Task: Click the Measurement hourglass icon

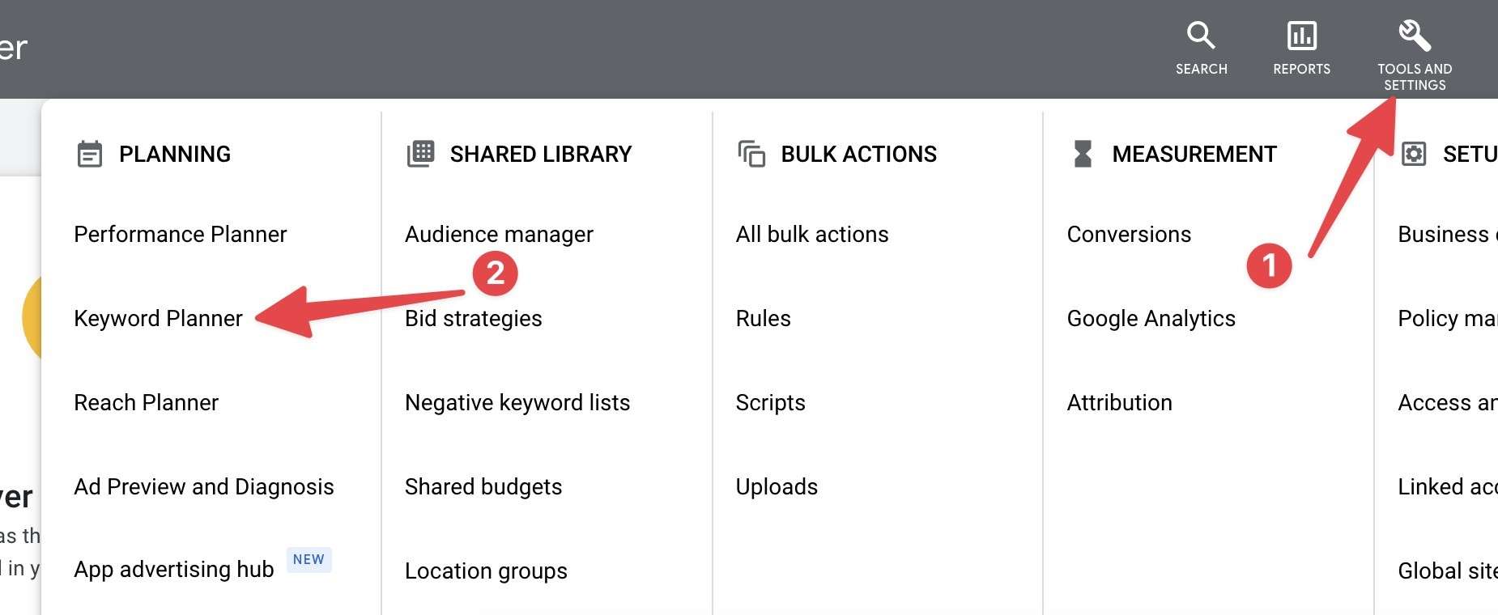Action: pos(1083,154)
